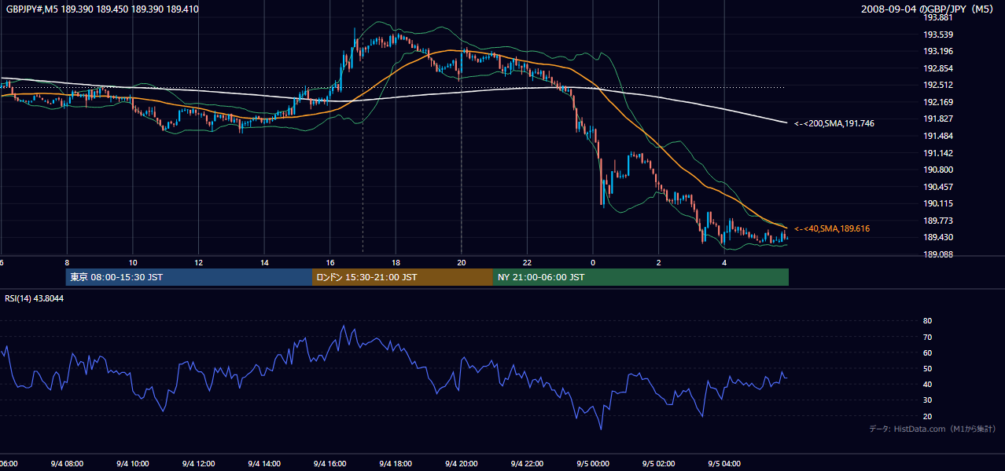Click hour label 10 under the price chart
This screenshot has width=1005, height=471.
pyautogui.click(x=133, y=263)
